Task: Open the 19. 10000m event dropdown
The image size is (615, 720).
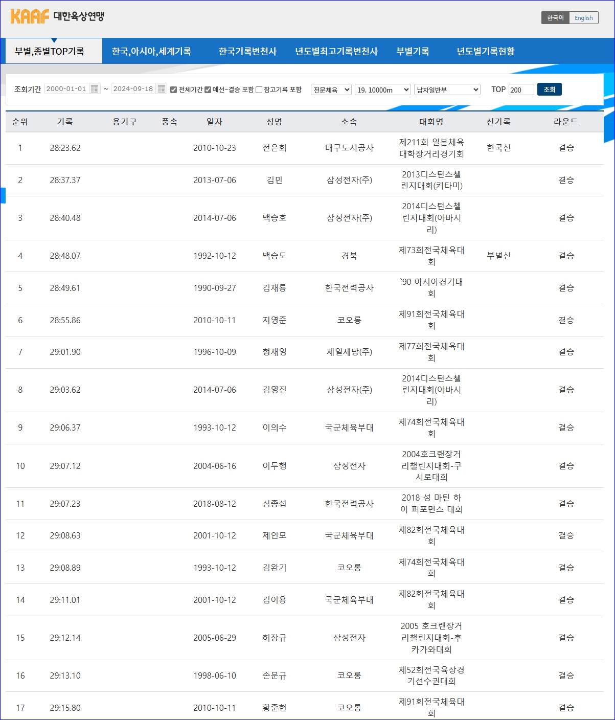Action: [383, 89]
